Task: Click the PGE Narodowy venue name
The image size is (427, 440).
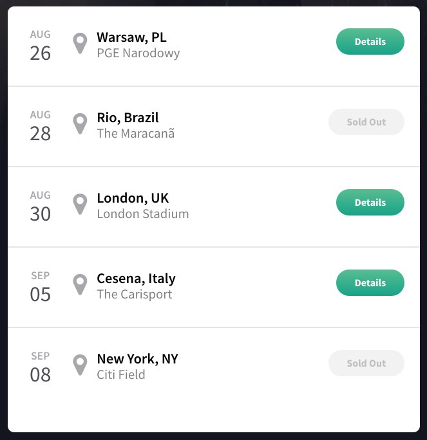Action: (x=138, y=53)
